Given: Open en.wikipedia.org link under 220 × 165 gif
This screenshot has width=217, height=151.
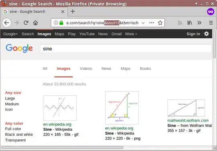Looking at the screenshot, I should pos(57,124).
